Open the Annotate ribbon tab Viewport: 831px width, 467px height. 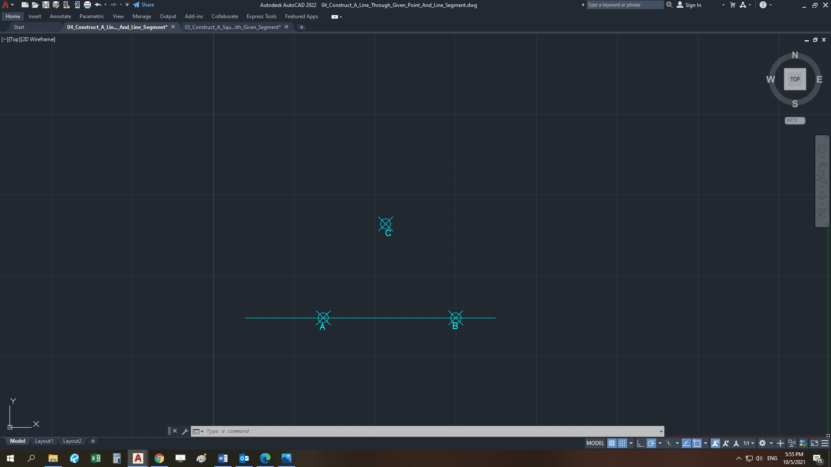(60, 16)
